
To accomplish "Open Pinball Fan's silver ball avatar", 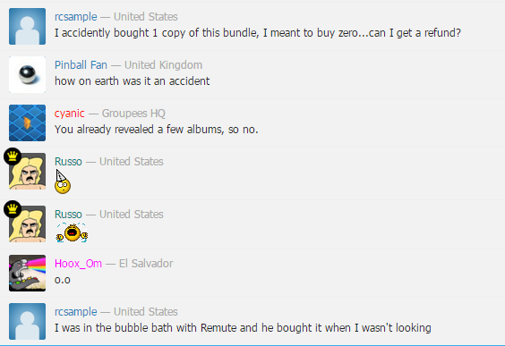I will (28, 74).
